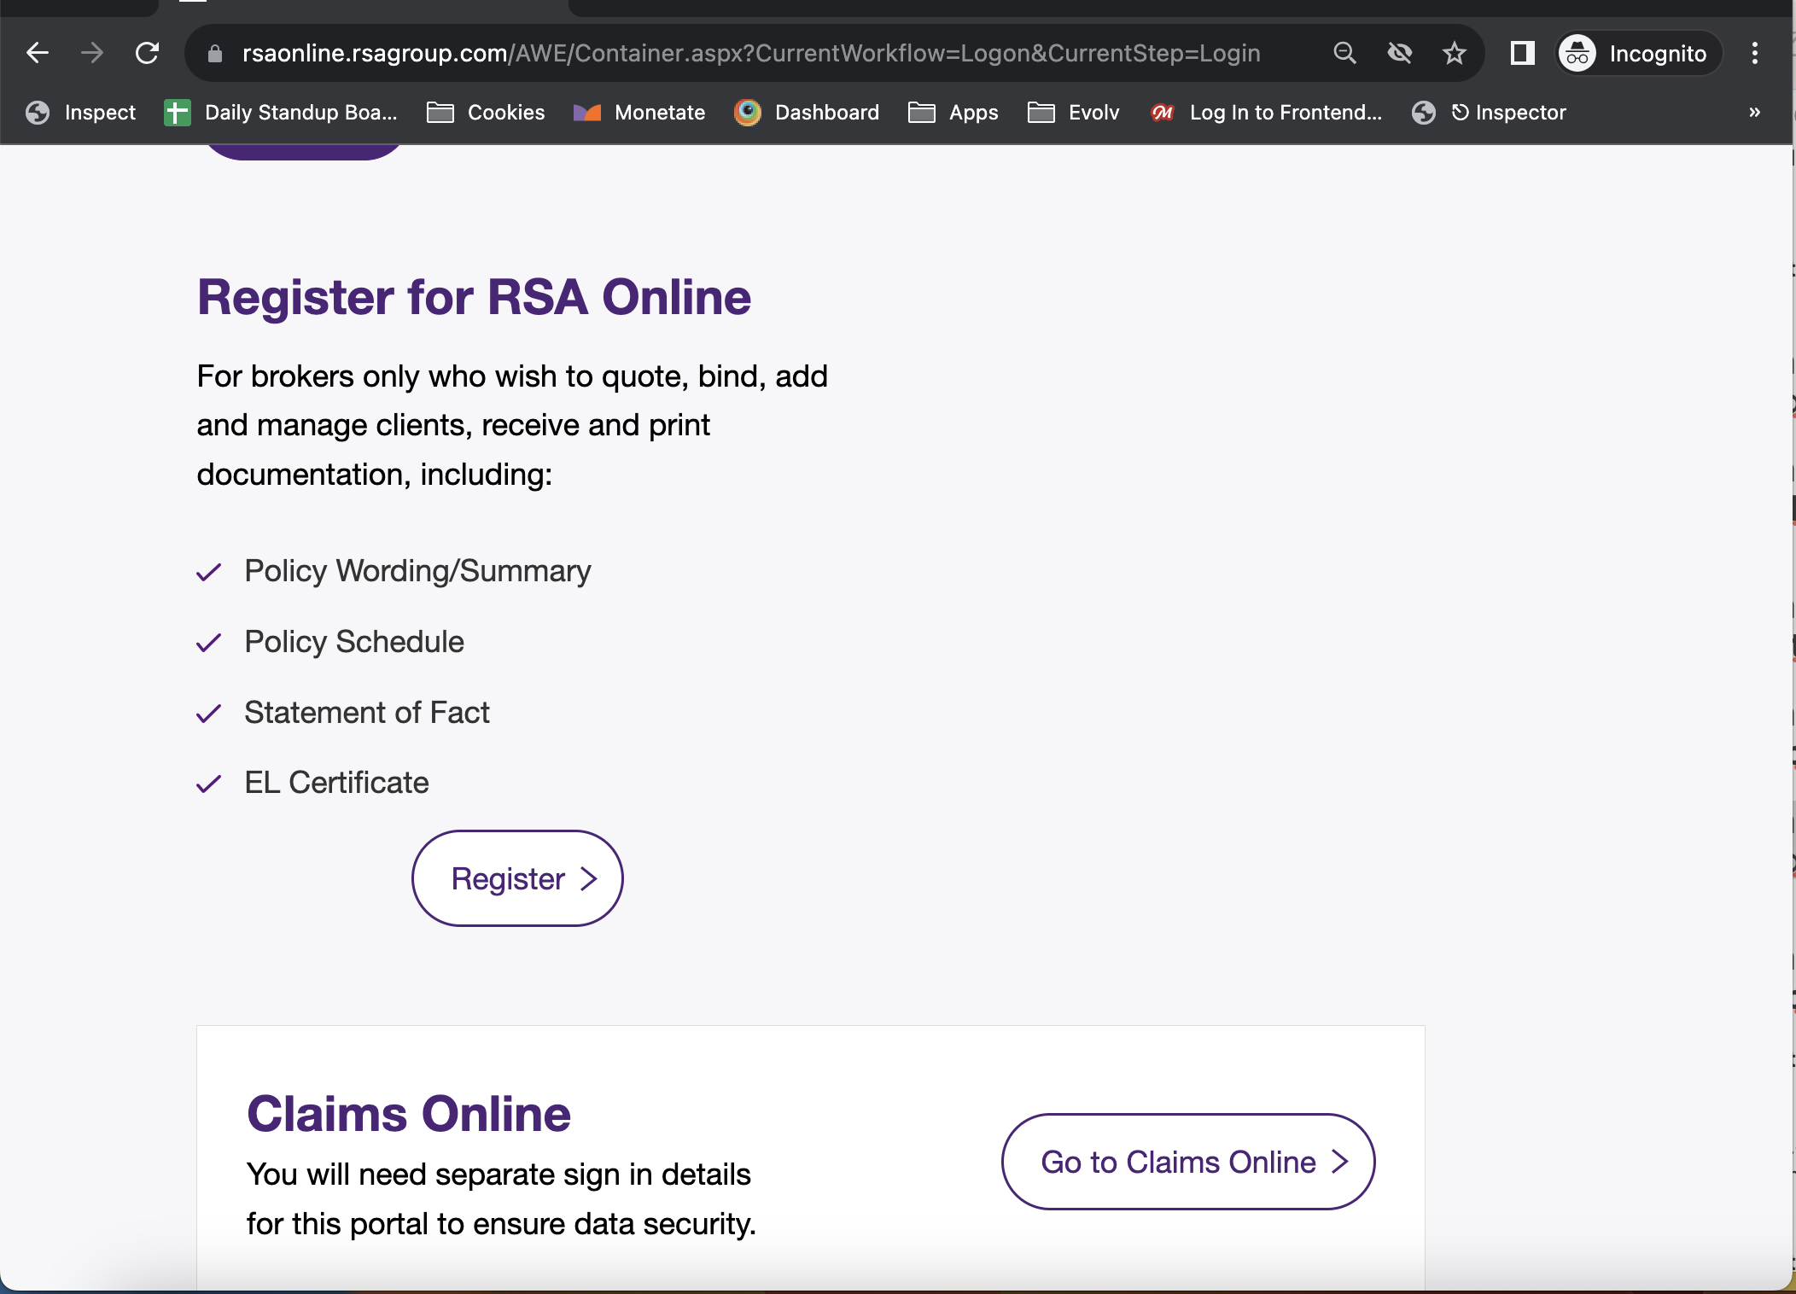The image size is (1796, 1294).
Task: Expand the Evolv bookmark folder
Action: [1074, 112]
